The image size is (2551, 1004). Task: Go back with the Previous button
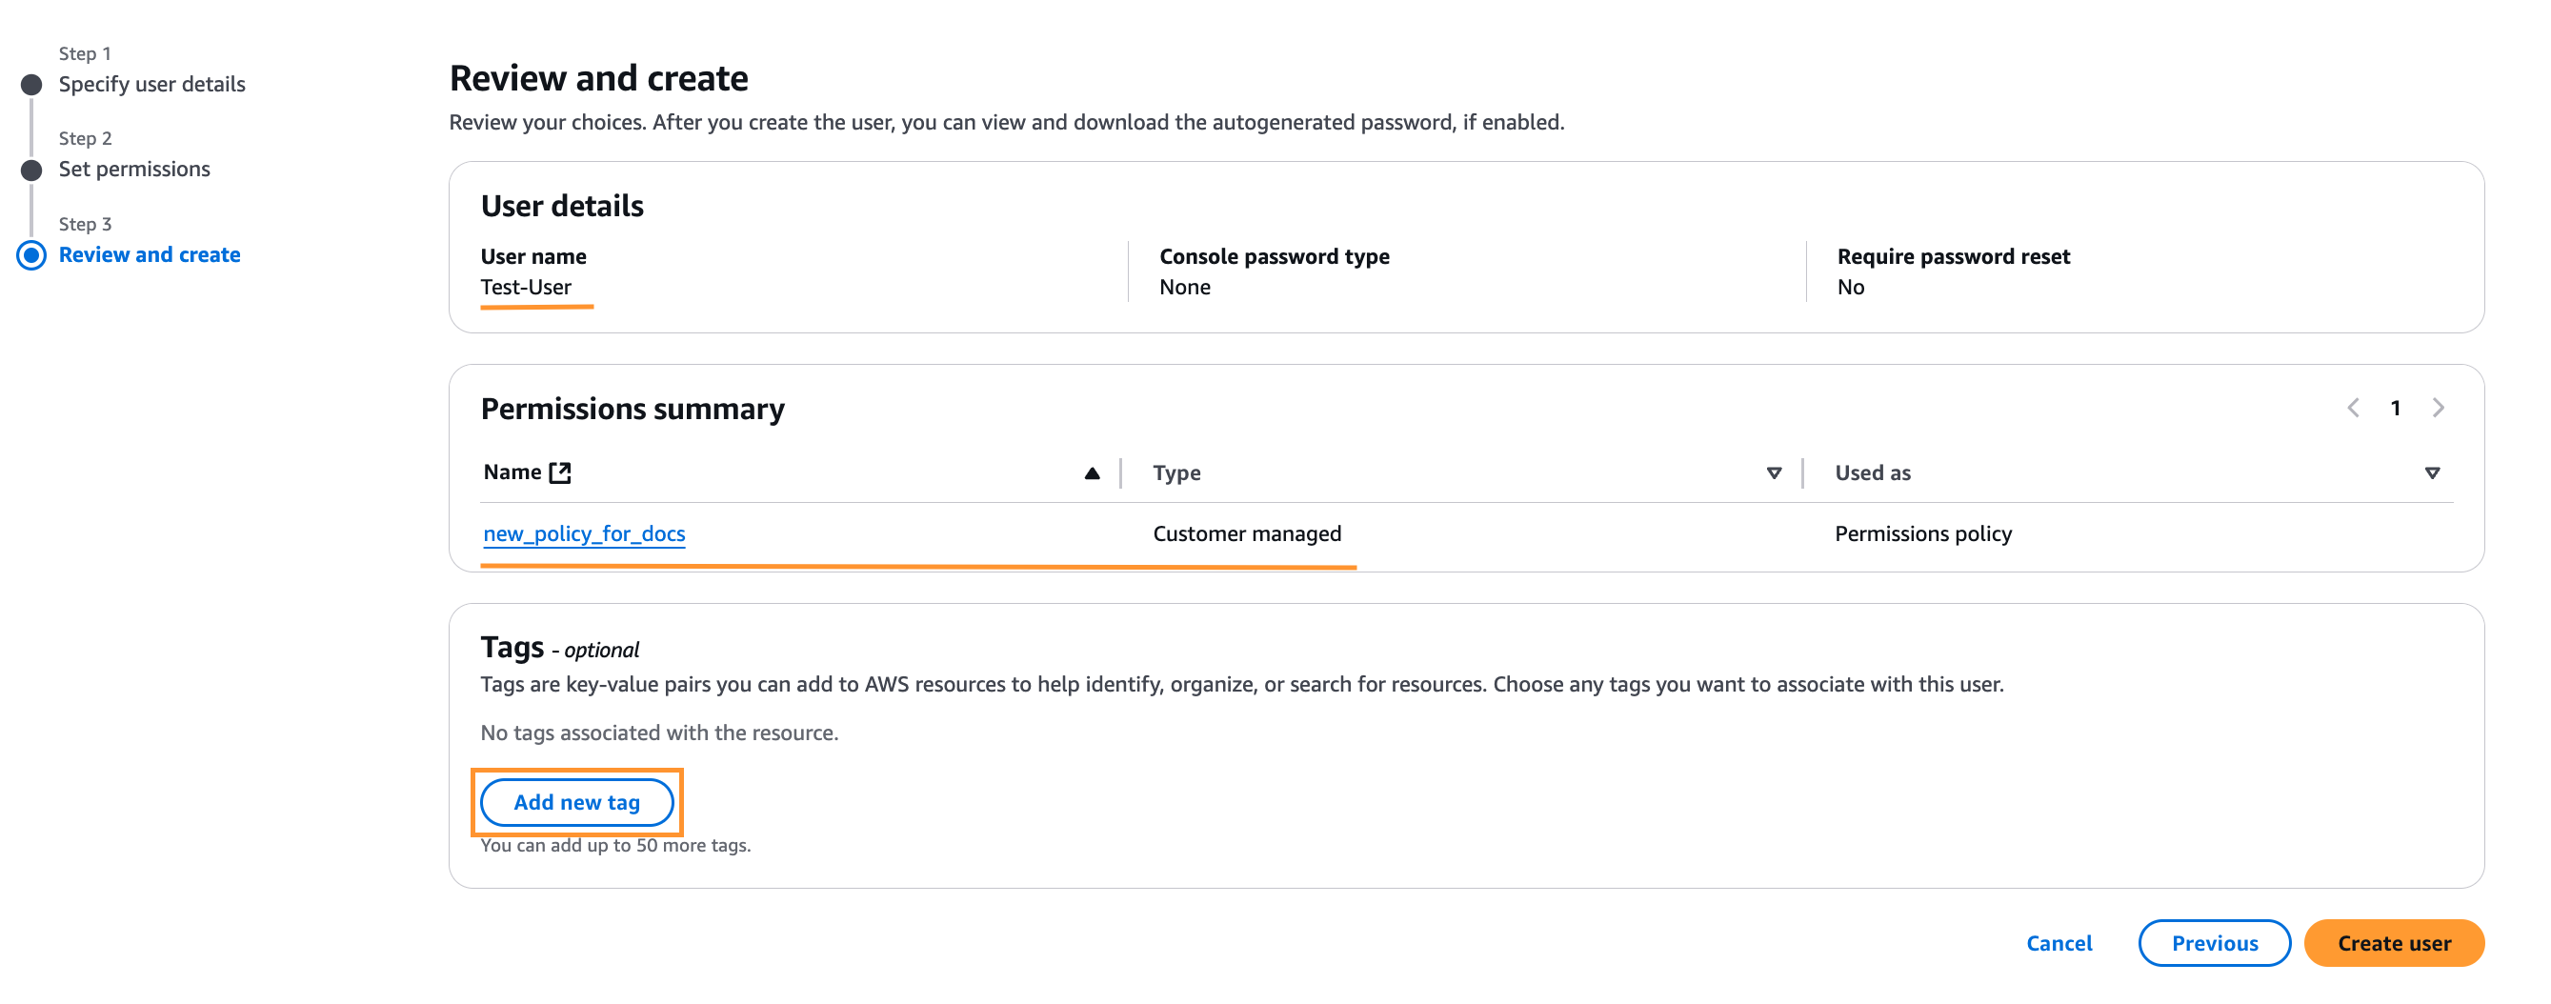[2215, 943]
